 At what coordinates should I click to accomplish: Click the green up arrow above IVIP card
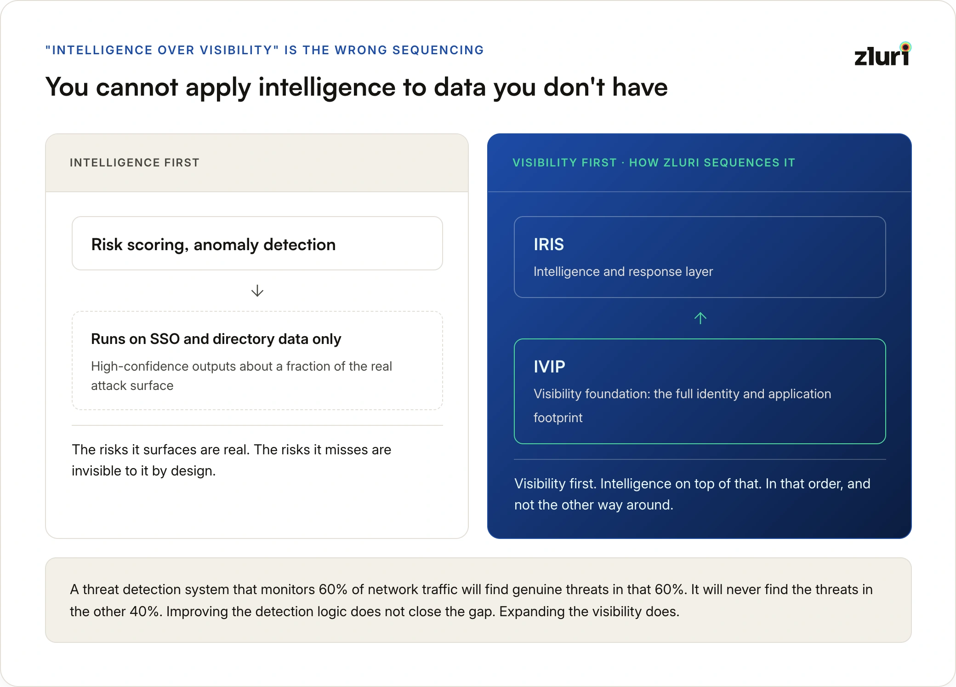coord(700,318)
